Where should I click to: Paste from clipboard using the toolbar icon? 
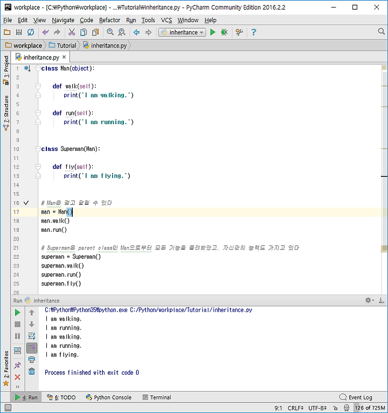coord(95,32)
